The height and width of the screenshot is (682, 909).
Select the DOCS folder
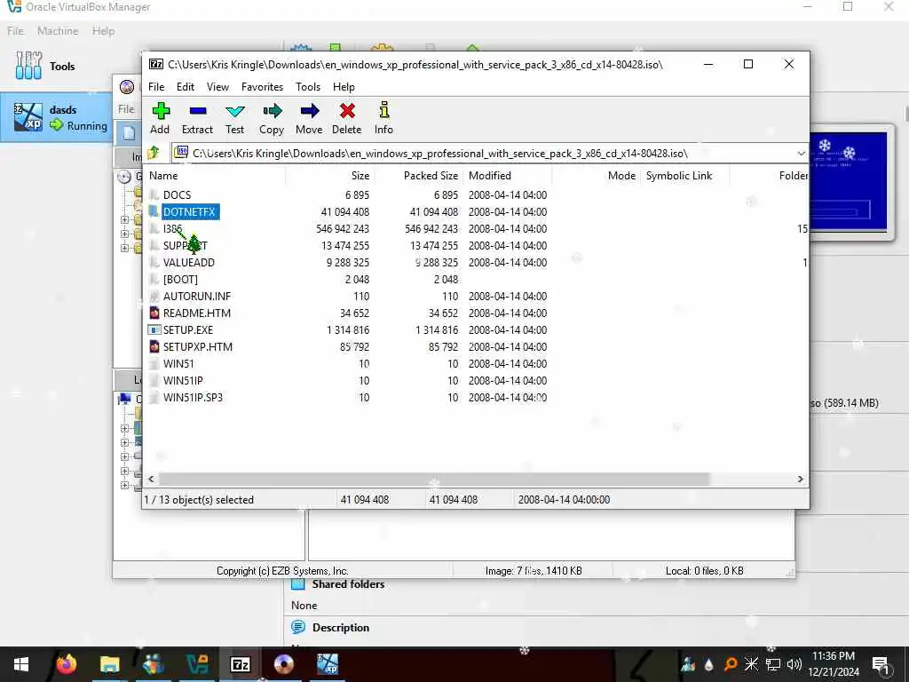[177, 195]
